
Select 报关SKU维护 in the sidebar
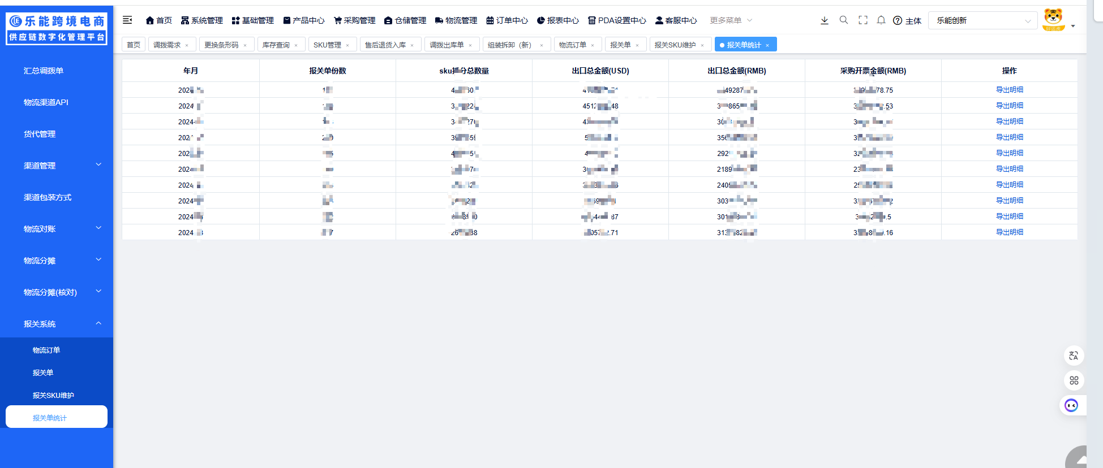pyautogui.click(x=53, y=395)
